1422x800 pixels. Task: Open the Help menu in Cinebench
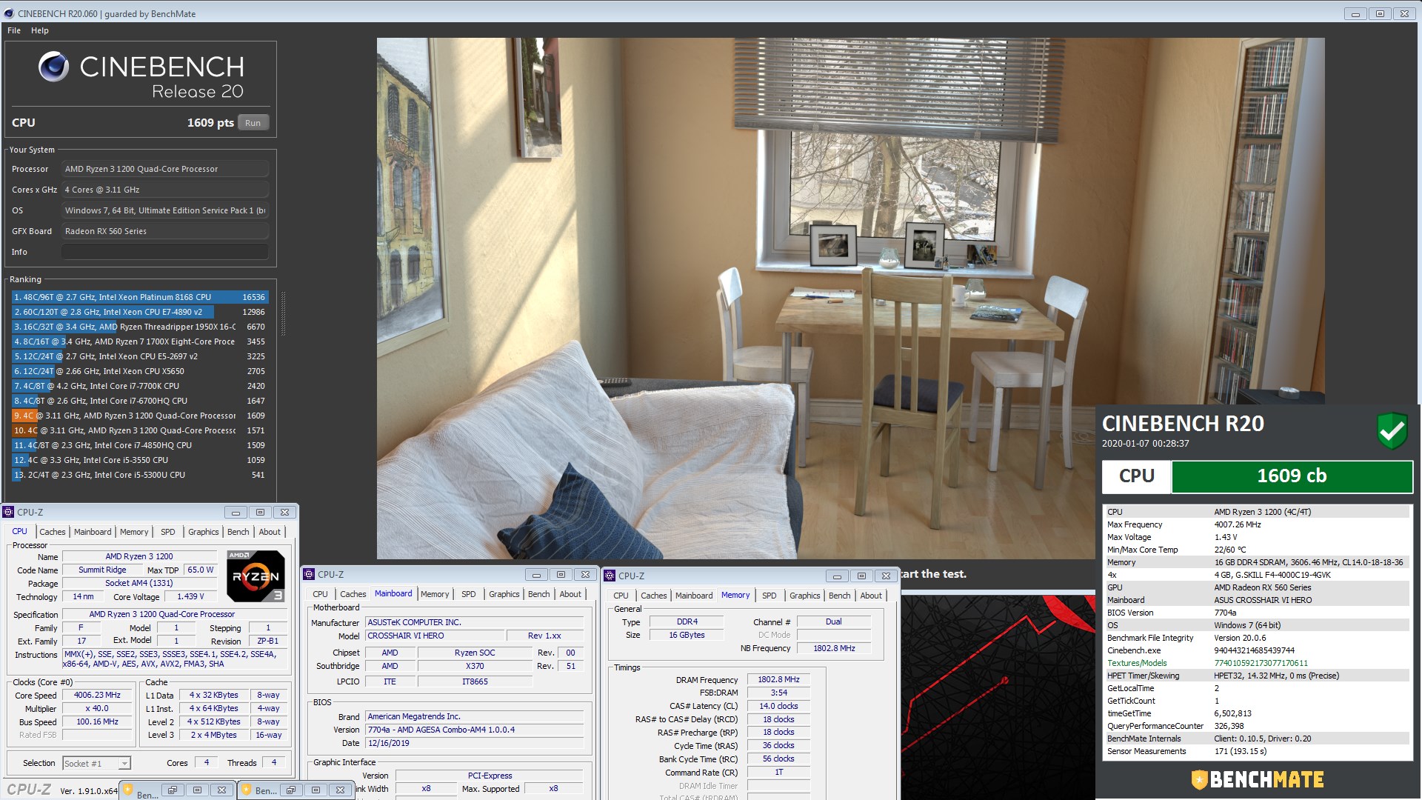(40, 30)
